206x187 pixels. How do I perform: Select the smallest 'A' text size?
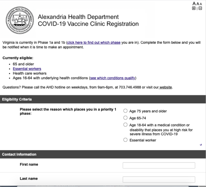click(x=201, y=3)
